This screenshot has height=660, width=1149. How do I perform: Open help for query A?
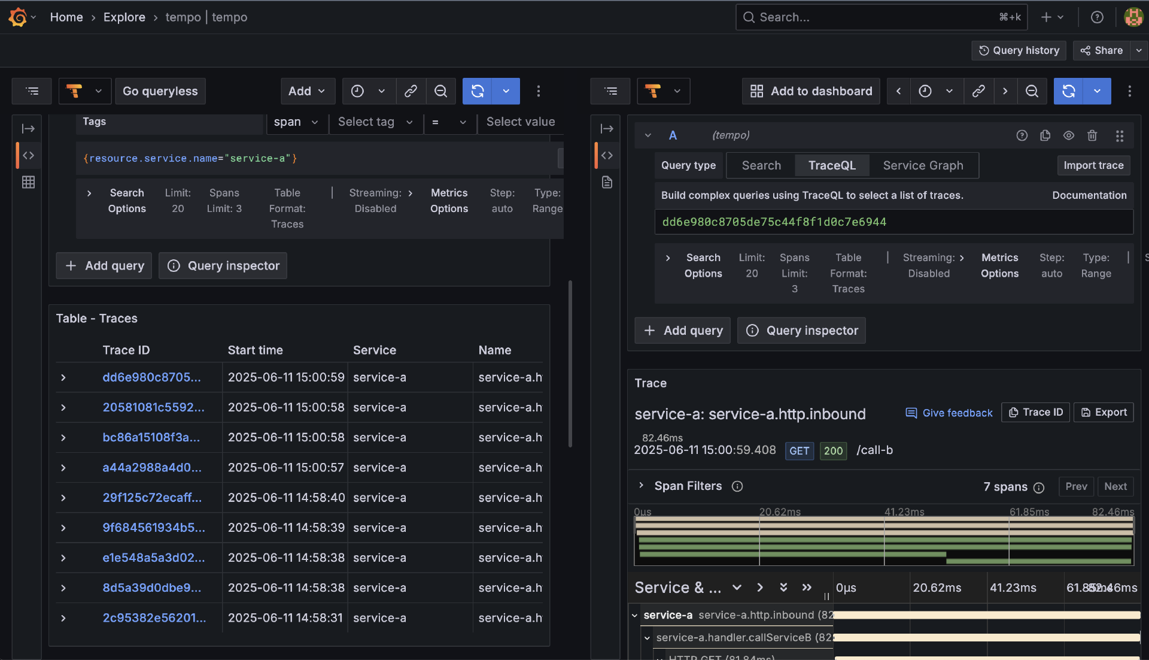point(1022,135)
